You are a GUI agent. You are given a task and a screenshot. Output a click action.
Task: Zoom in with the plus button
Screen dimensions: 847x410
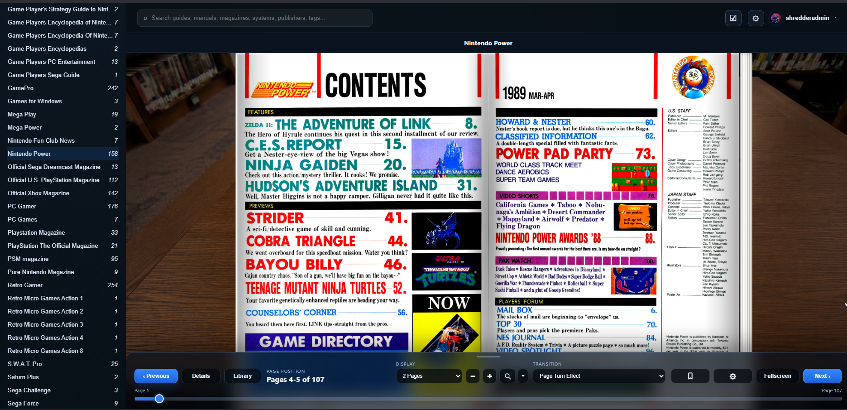pyautogui.click(x=489, y=376)
